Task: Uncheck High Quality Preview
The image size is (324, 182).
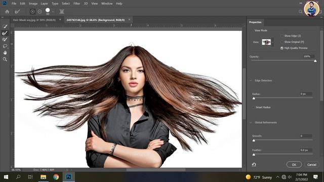Action: coord(282,48)
